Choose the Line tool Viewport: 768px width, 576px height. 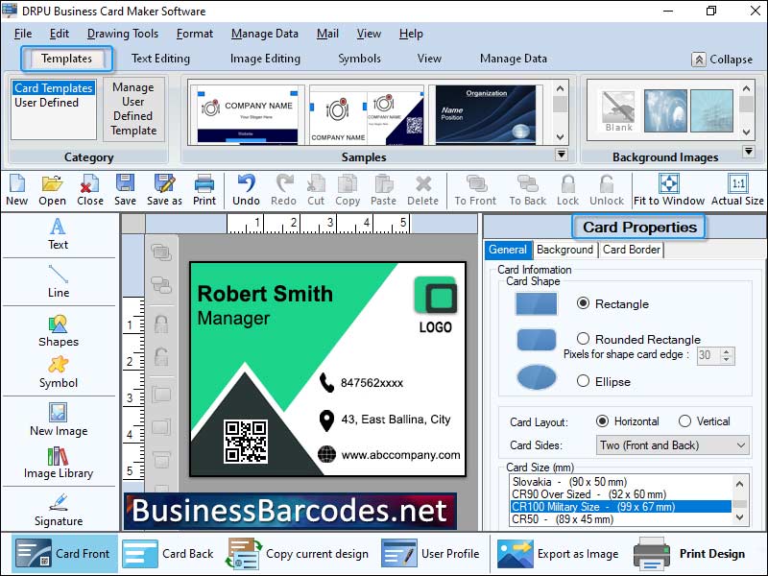point(58,283)
